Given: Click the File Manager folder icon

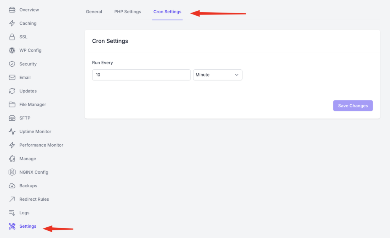Looking at the screenshot, I should click(12, 104).
